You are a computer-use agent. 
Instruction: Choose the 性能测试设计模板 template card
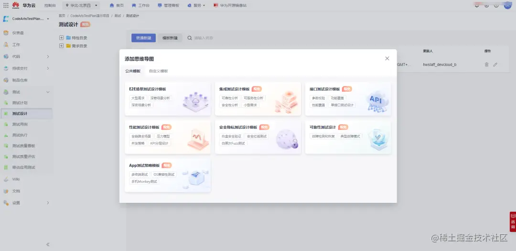[168, 137]
